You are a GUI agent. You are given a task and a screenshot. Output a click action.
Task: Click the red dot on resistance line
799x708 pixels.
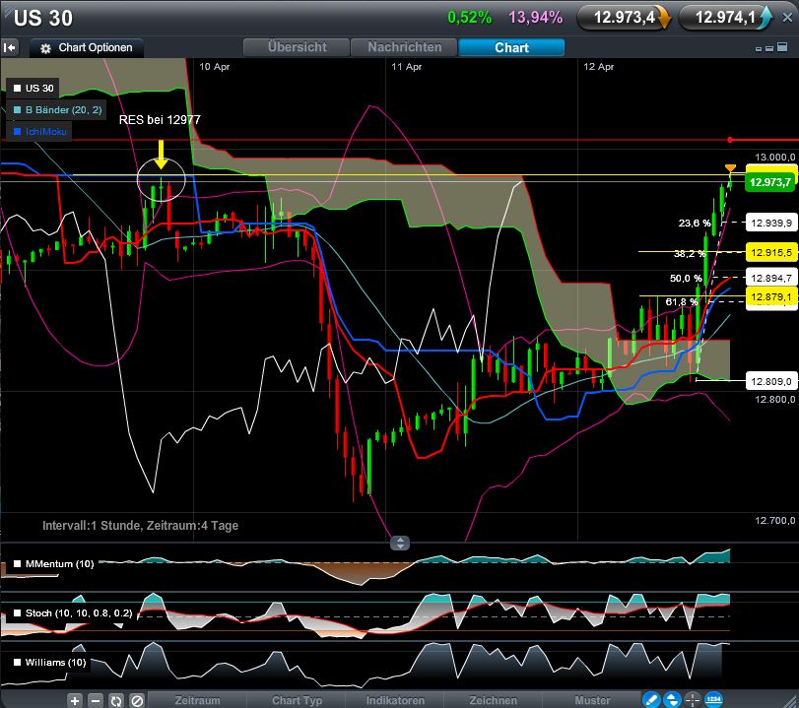[x=730, y=140]
